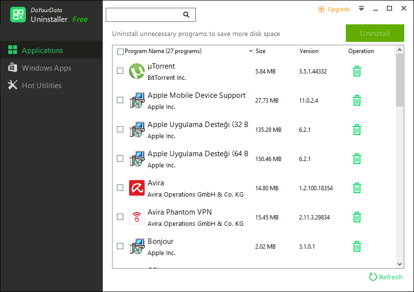Select checkbox for Apple Uygulama Desteği (64 B
This screenshot has height=292, width=414.
[120, 159]
